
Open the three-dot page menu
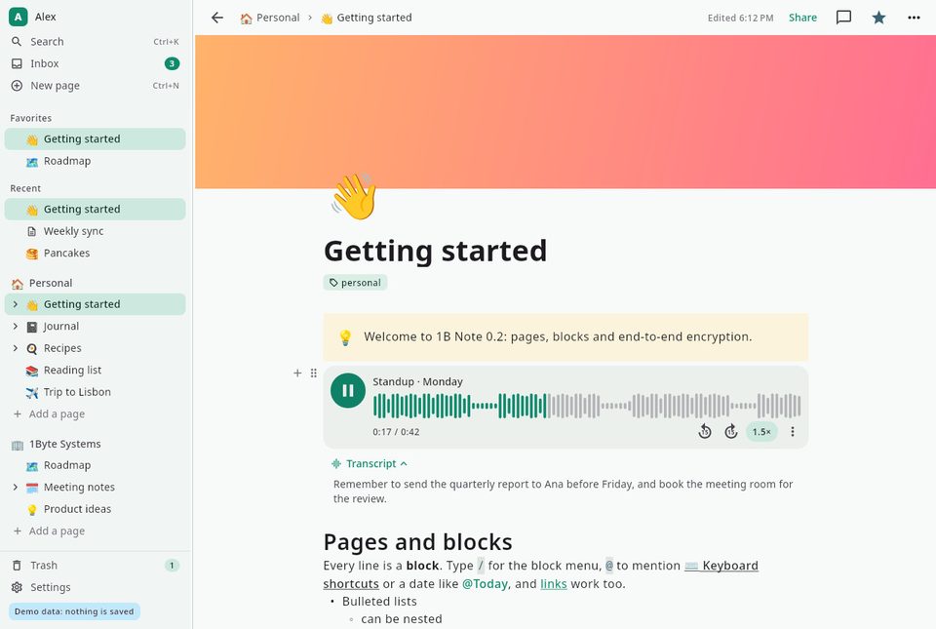pos(914,18)
